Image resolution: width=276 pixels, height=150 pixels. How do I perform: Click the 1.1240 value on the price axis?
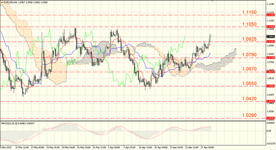coord(270,4)
